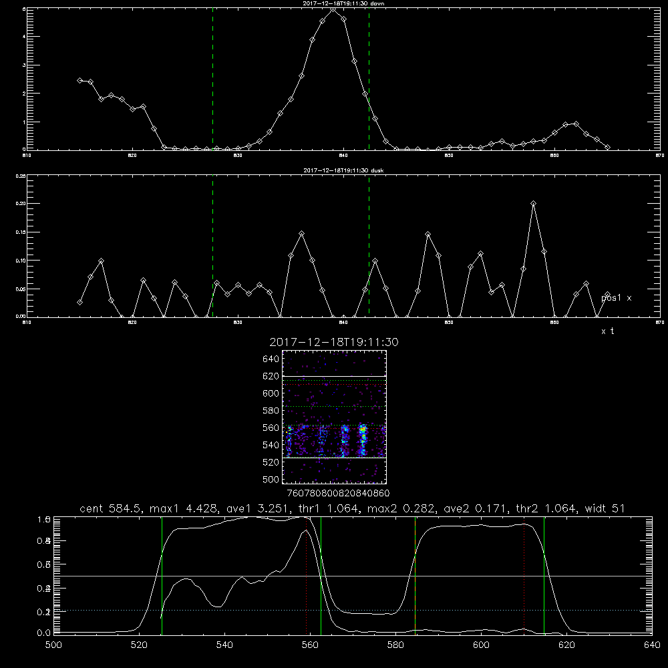Click the highest peak diamond in the dawn plot

[x=333, y=10]
